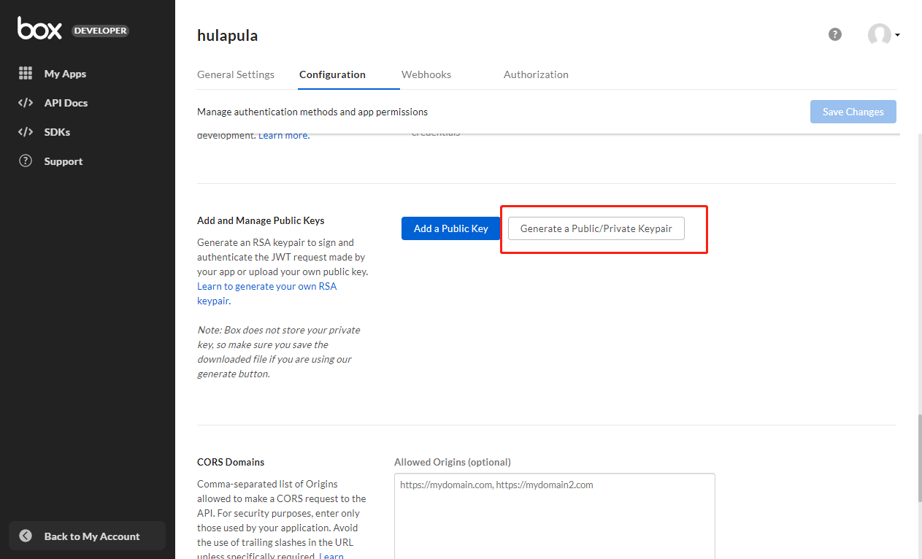This screenshot has height=559, width=922.
Task: Click Generate a Public/Private Keypair
Action: pyautogui.click(x=596, y=228)
